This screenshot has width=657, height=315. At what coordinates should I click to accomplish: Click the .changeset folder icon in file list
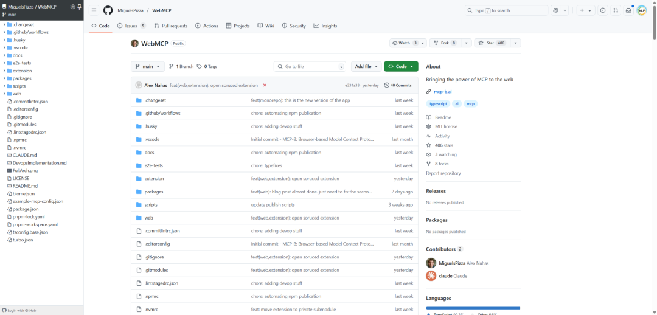(x=139, y=100)
